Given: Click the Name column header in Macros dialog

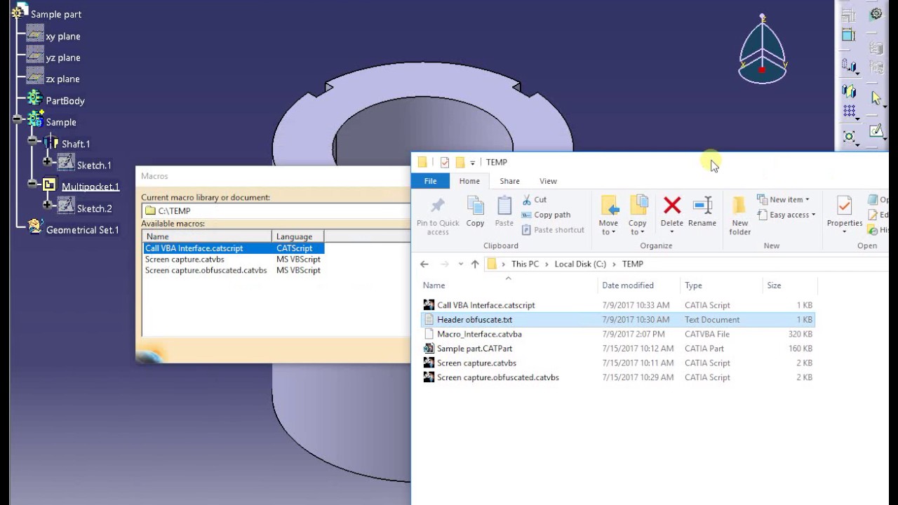Looking at the screenshot, I should [x=207, y=236].
